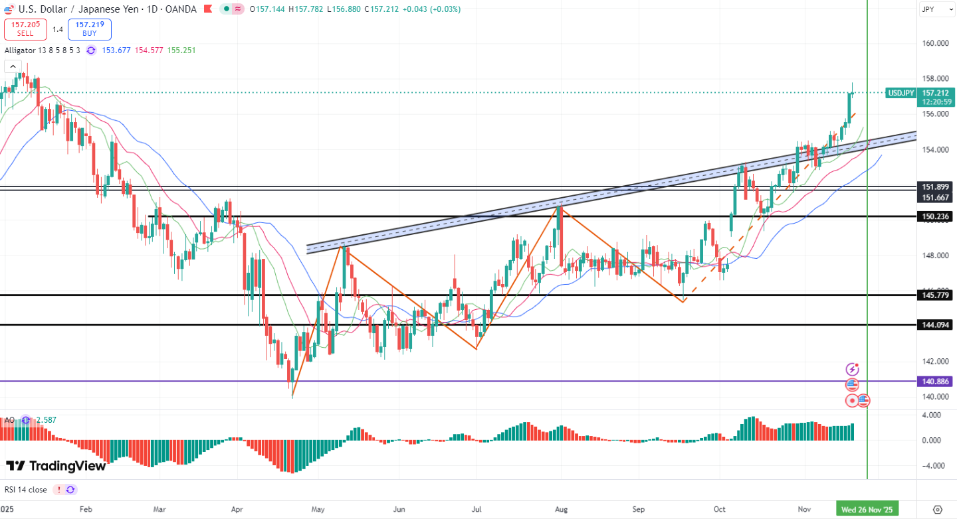
Task: Select the RSI 14 close indicator label
Action: click(x=26, y=490)
